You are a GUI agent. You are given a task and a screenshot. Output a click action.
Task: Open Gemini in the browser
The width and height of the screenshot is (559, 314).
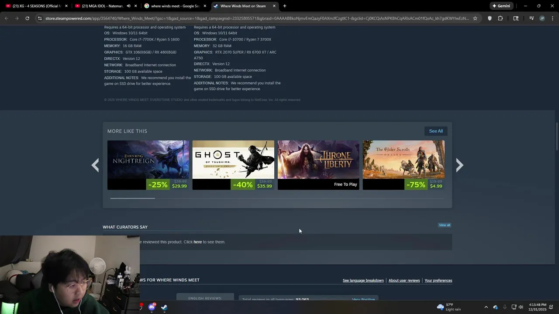coord(501,6)
